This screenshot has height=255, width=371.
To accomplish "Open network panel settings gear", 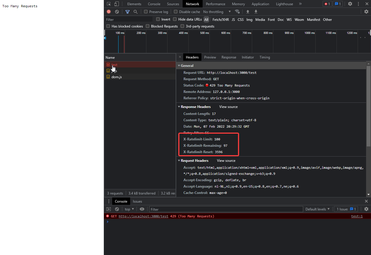I will [366, 12].
